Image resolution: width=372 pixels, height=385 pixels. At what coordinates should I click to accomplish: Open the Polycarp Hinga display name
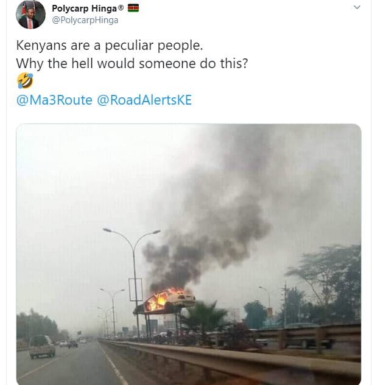tap(84, 8)
